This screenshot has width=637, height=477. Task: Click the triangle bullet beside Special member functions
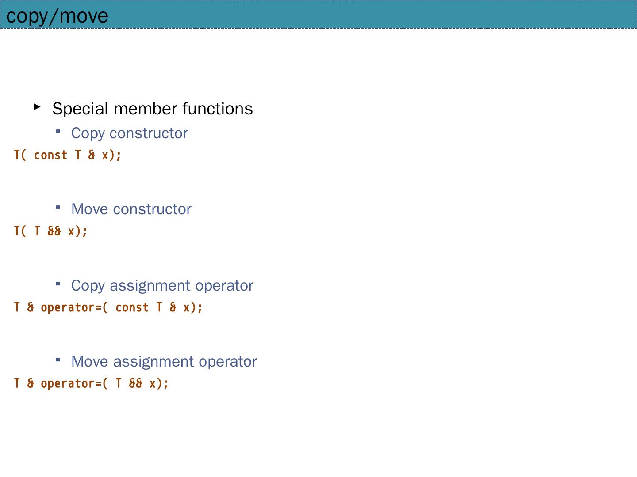[x=37, y=106]
